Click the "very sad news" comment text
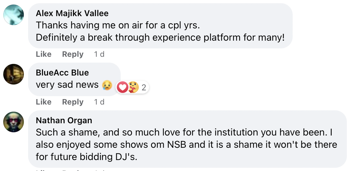The width and height of the screenshot is (353, 171). coord(67,85)
